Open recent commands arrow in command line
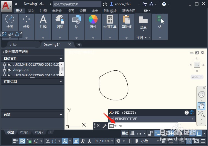 115,126
